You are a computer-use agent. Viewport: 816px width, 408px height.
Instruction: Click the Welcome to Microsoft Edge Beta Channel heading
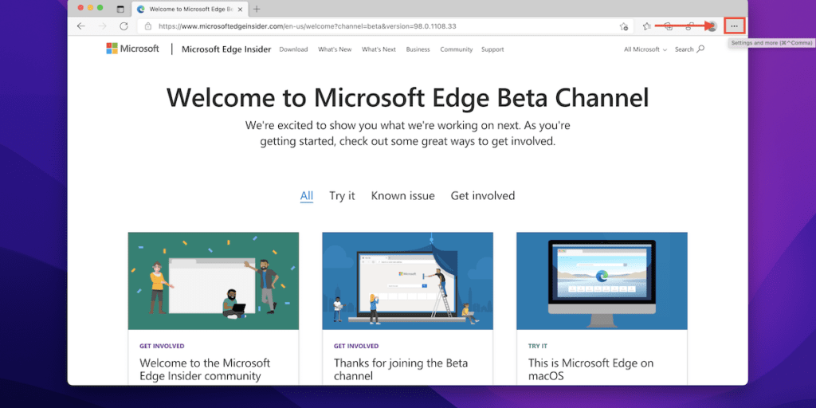pos(407,98)
